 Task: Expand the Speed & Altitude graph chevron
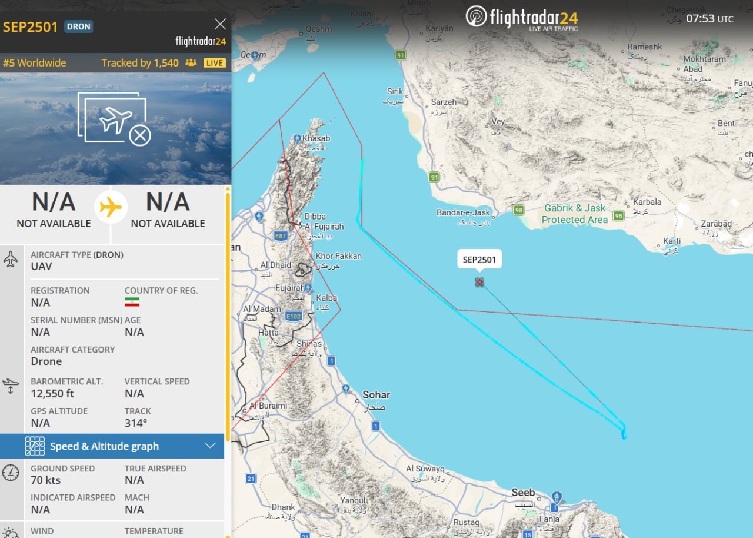pos(210,446)
